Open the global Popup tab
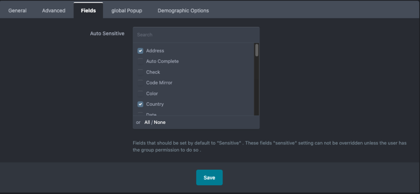420x194 pixels. 126,10
